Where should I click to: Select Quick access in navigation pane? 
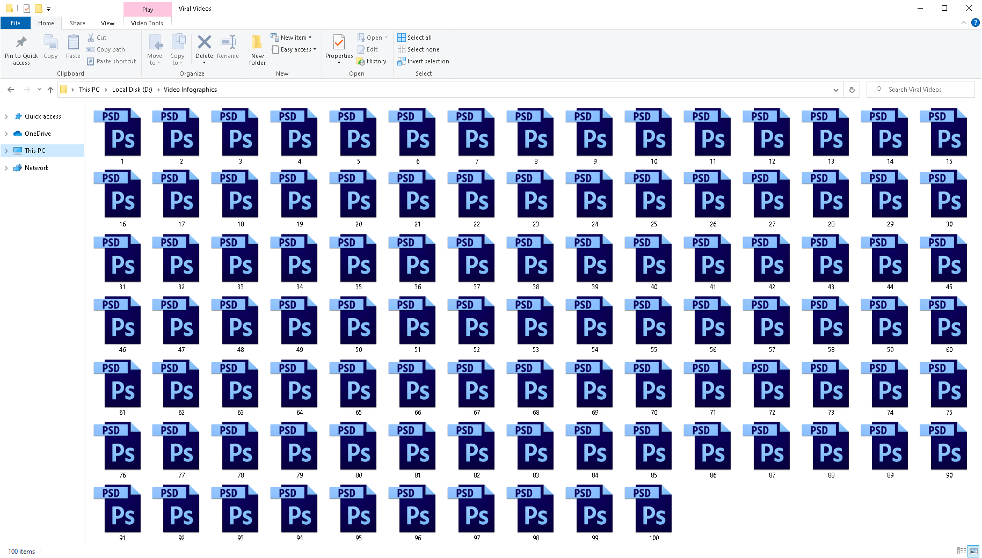pyautogui.click(x=43, y=116)
